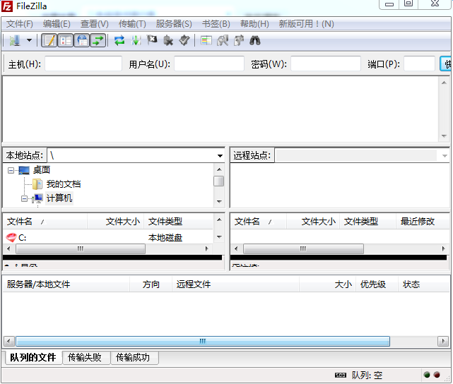453x384 pixels.
Task: Click 优先级 queue column header
Action: [x=377, y=284]
